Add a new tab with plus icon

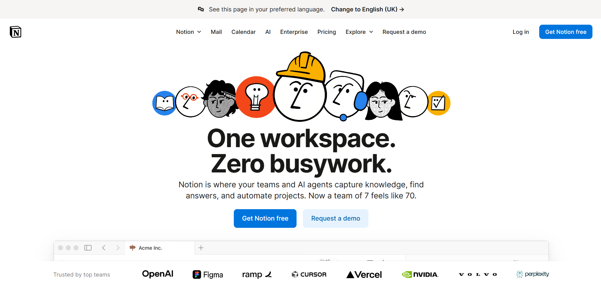click(201, 248)
